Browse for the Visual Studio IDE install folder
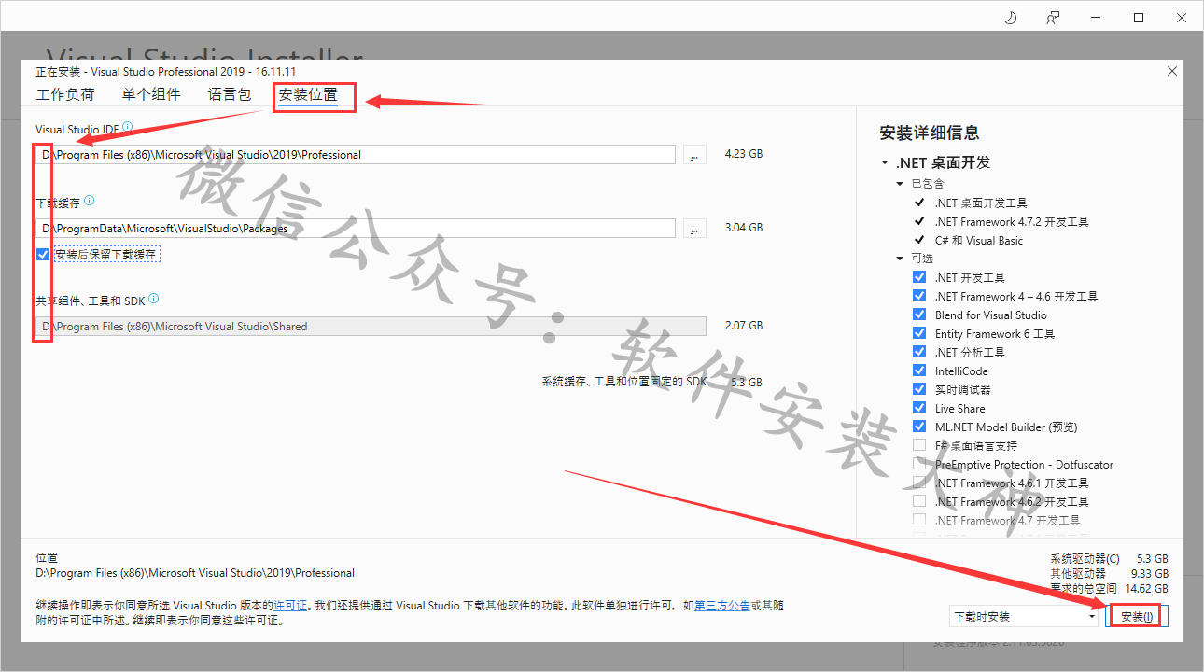 point(694,155)
